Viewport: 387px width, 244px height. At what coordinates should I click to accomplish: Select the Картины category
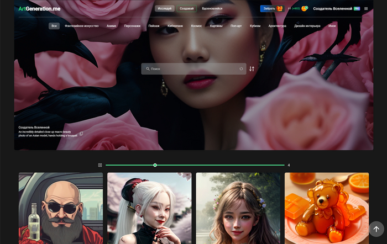tap(216, 26)
